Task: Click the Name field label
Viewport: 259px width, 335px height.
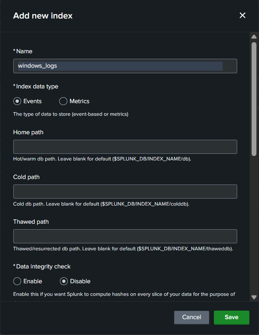Action: tap(24, 51)
